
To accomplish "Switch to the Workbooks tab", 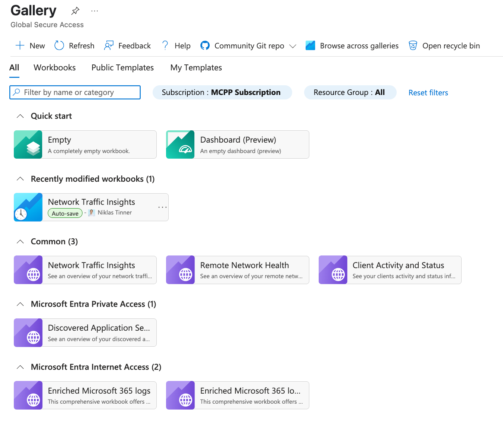I will pyautogui.click(x=54, y=67).
